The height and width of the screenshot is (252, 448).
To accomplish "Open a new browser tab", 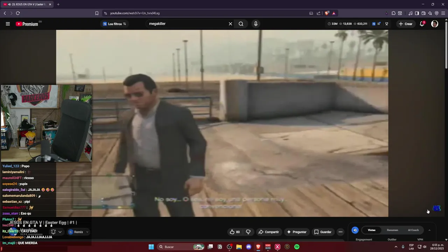I will click(x=58, y=4).
